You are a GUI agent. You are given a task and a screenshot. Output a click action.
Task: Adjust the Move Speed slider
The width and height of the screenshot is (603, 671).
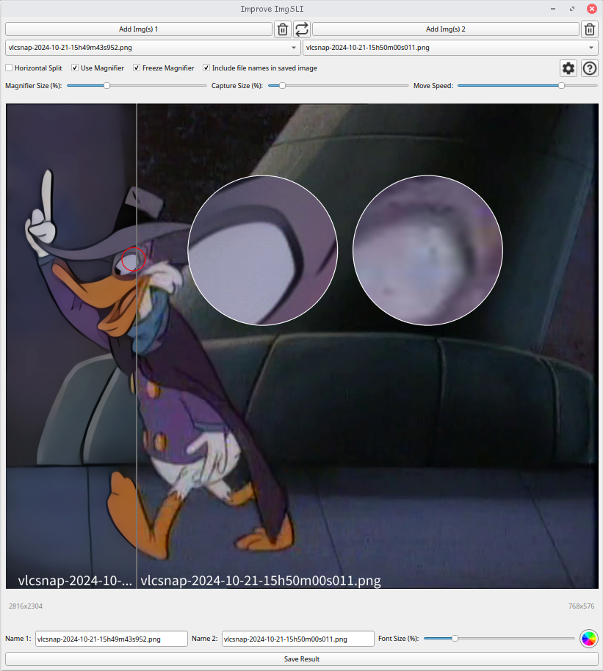pyautogui.click(x=527, y=86)
